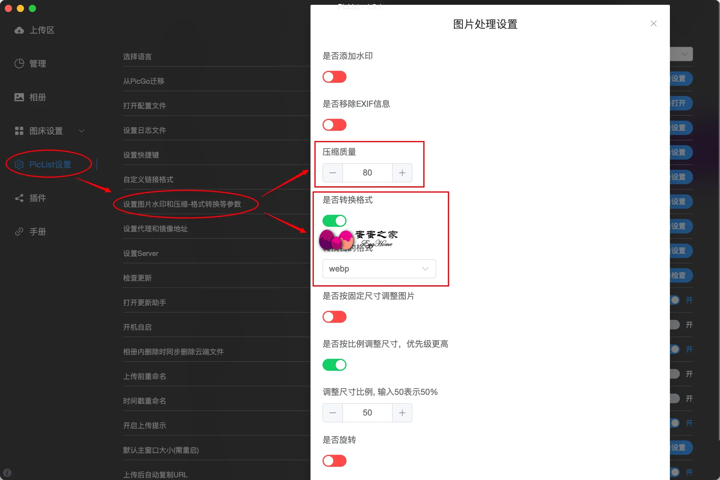
Task: Click the info icon at bottom left
Action: click(7, 472)
